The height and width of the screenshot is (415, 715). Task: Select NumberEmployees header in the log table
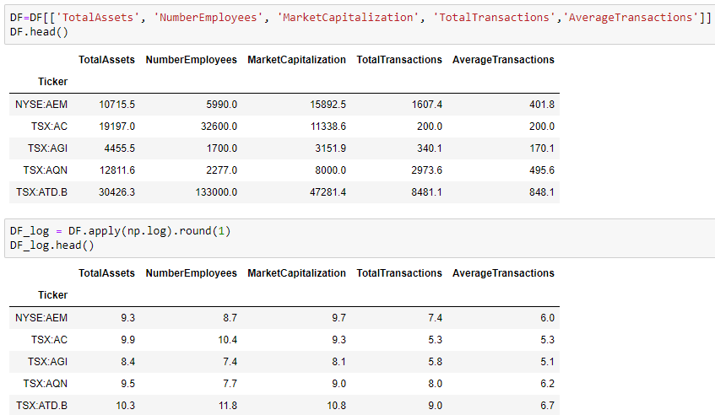point(191,273)
